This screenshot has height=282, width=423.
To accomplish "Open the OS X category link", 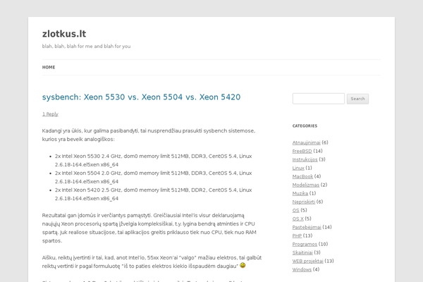I will 298,219.
